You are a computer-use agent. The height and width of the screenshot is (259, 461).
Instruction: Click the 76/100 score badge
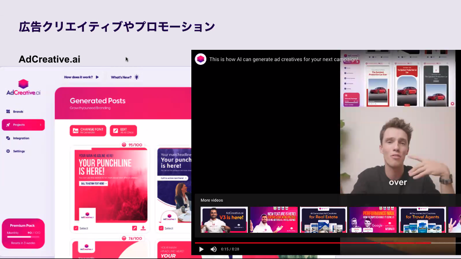click(132, 239)
